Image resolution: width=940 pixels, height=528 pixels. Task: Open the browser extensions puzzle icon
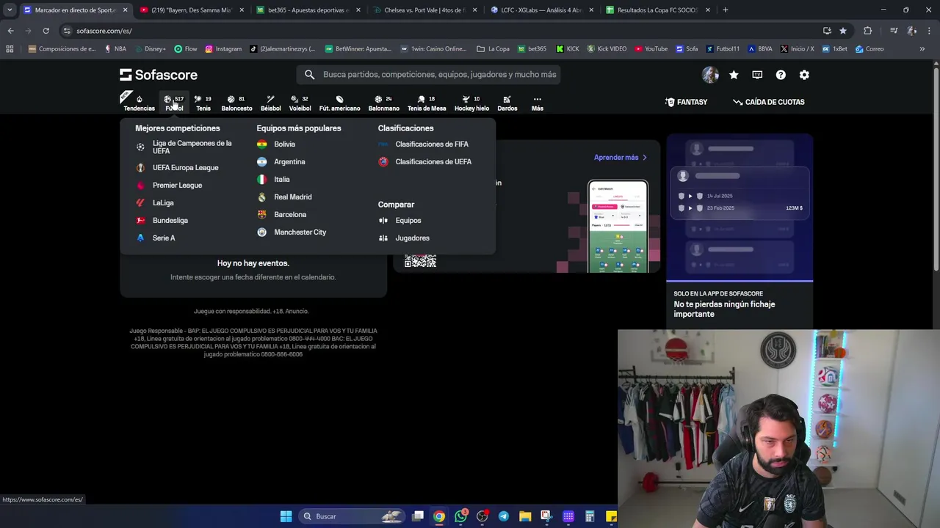pos(867,31)
